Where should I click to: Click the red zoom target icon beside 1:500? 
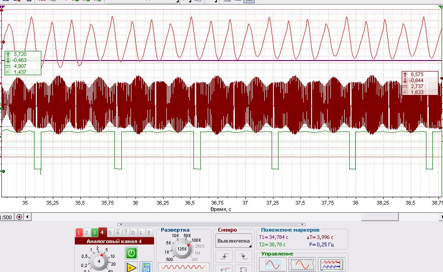coord(19,217)
